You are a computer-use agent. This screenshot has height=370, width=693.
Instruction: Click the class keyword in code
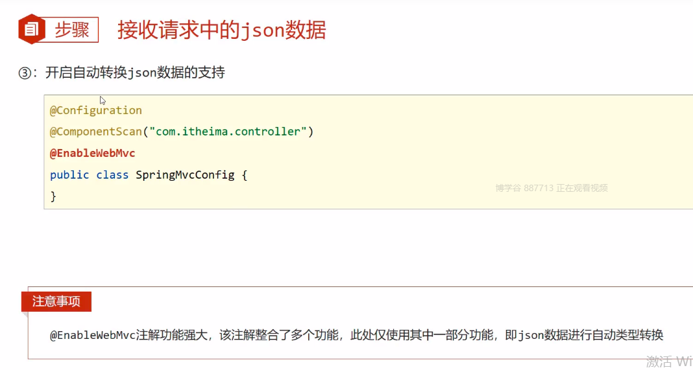[112, 175]
